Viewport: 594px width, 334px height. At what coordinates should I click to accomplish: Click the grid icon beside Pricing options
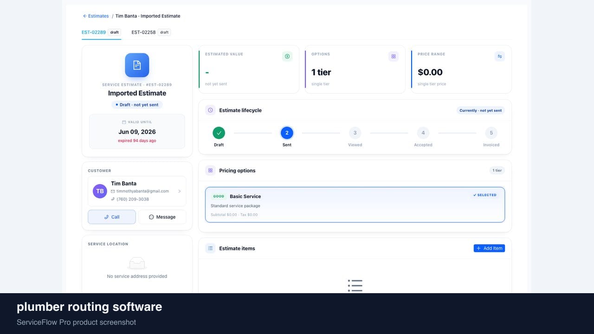(x=210, y=171)
